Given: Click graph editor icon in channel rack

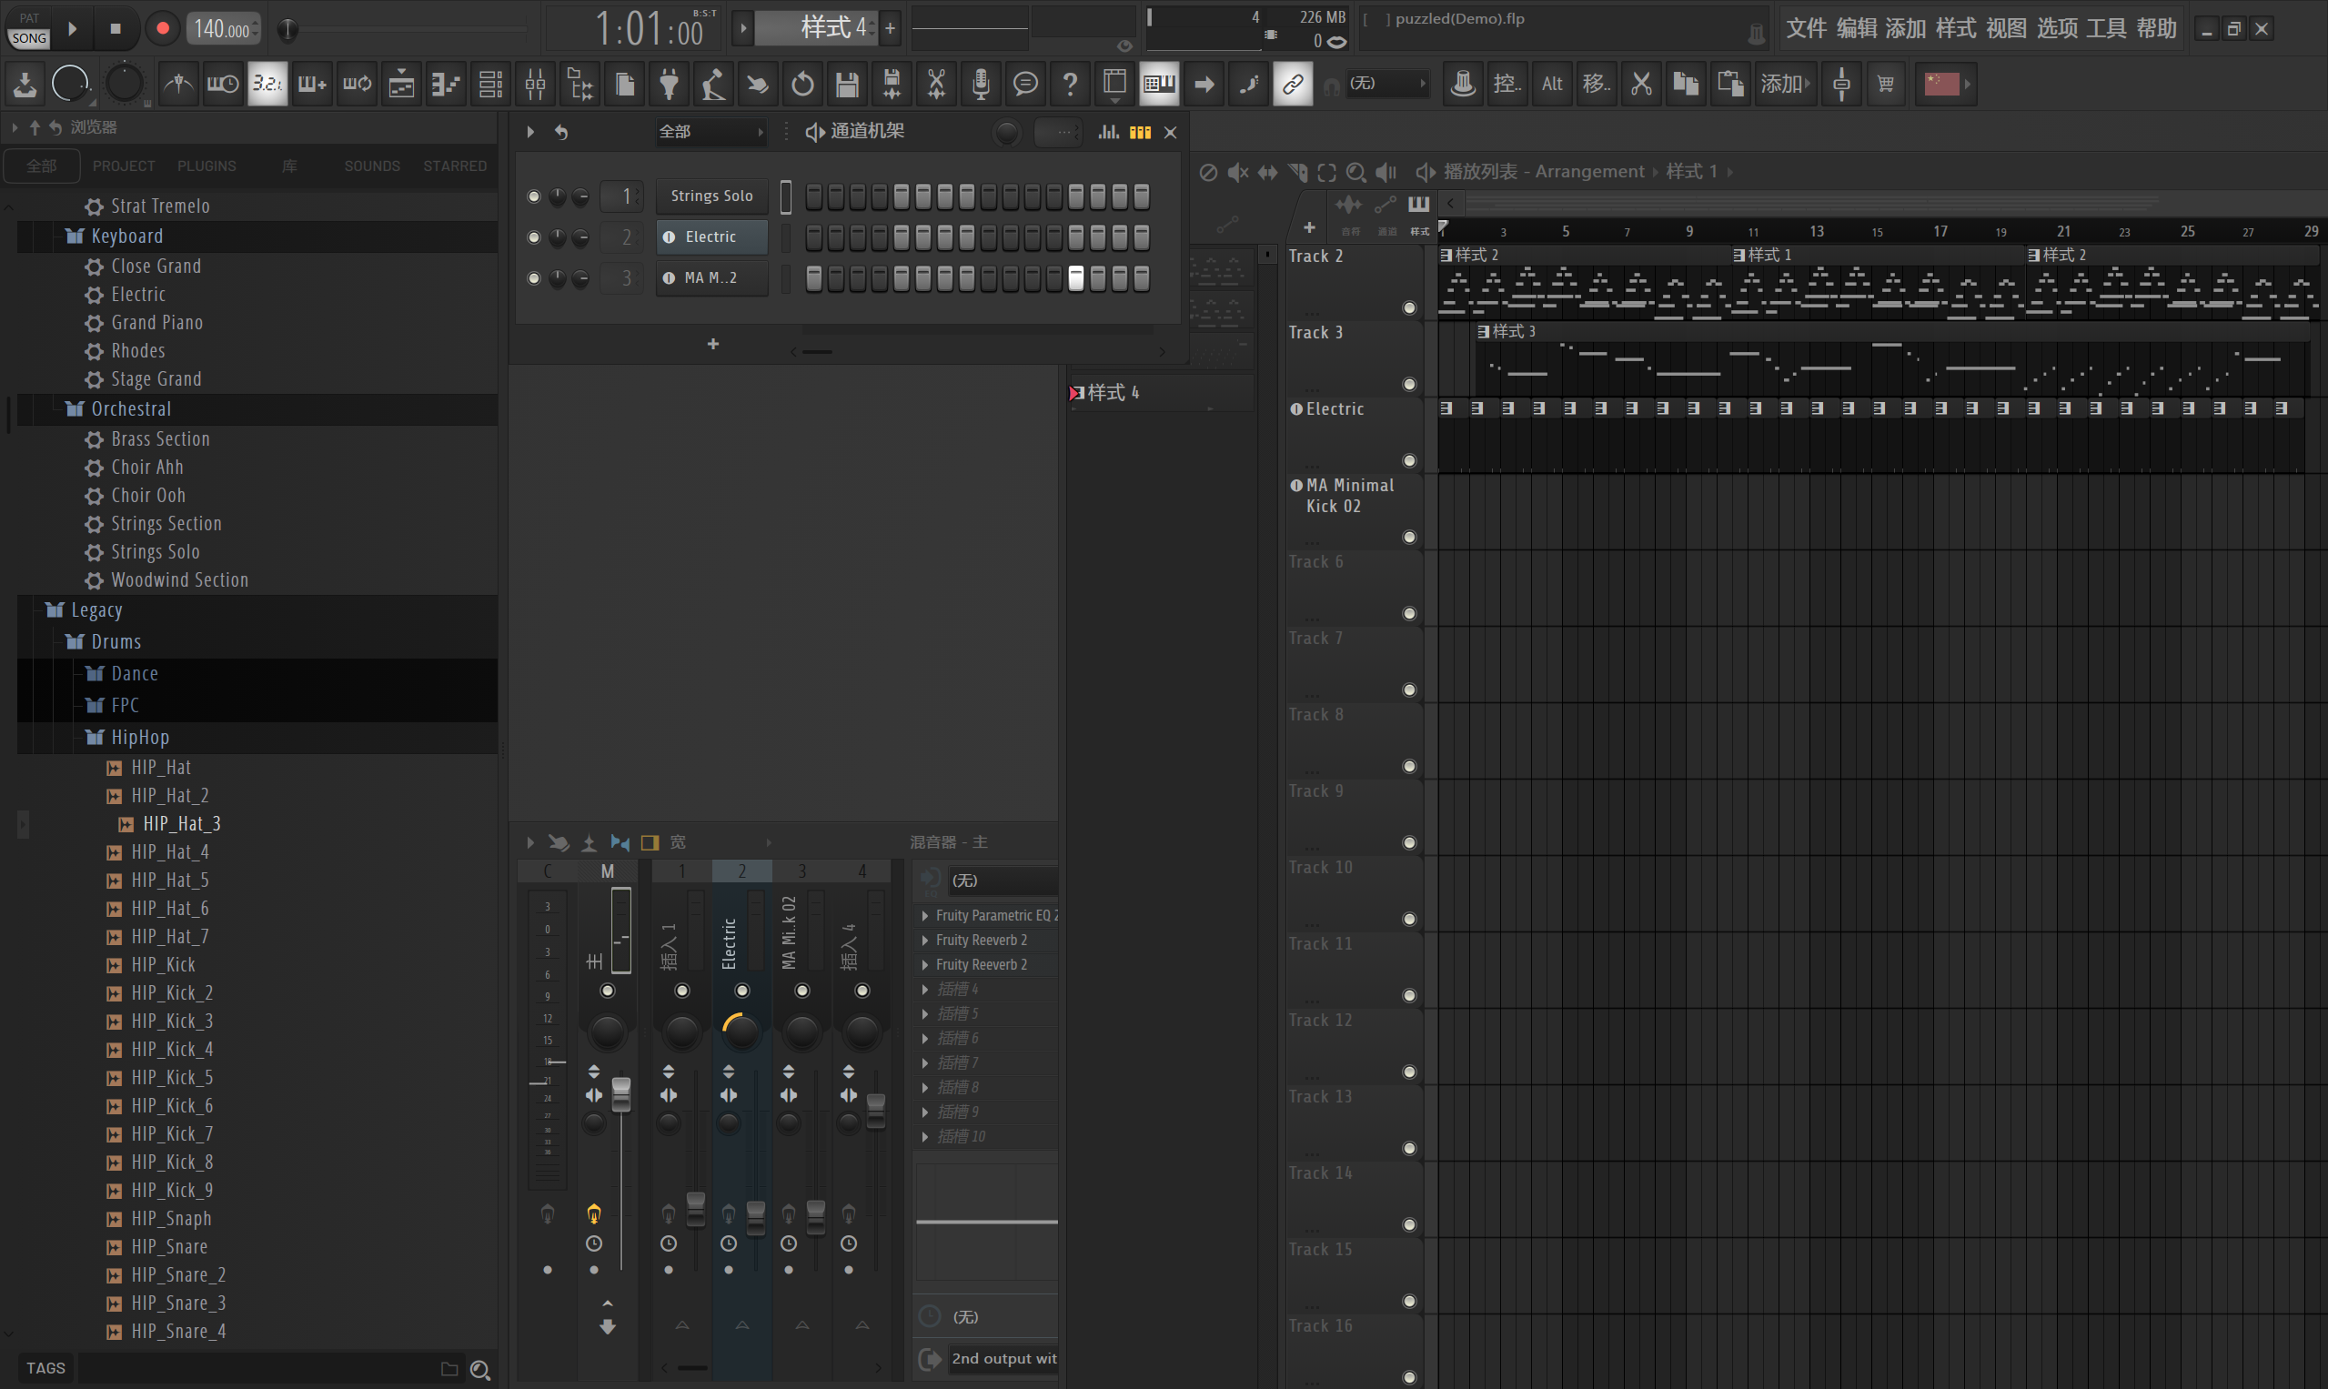Looking at the screenshot, I should coord(1109,132).
